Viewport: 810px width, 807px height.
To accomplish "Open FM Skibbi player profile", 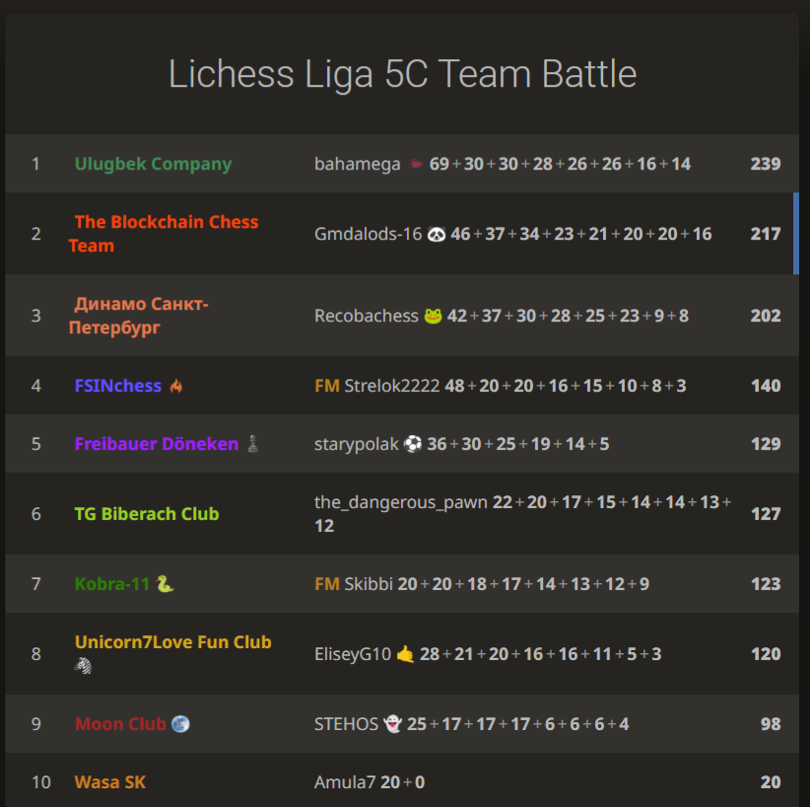I will pyautogui.click(x=354, y=584).
